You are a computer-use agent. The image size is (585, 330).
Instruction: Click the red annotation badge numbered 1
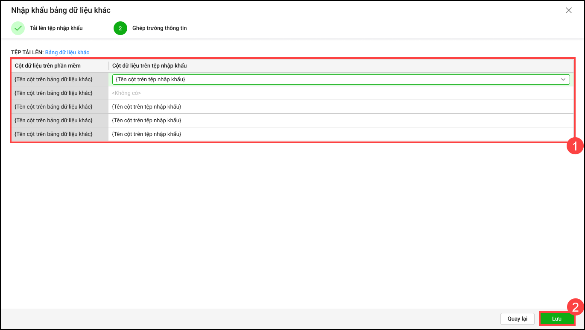pos(575,147)
